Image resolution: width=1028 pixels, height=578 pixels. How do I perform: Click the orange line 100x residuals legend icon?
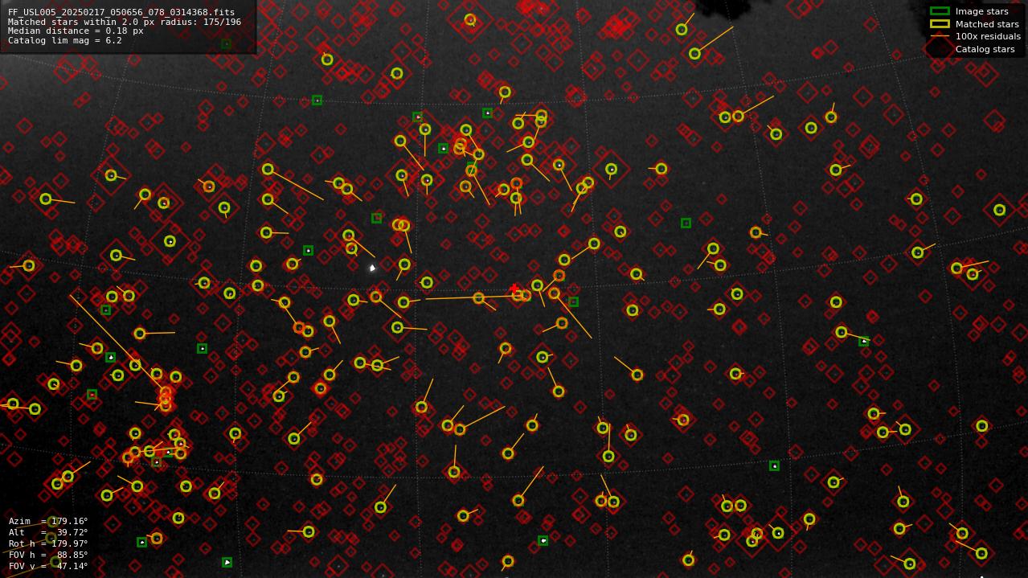tap(940, 36)
